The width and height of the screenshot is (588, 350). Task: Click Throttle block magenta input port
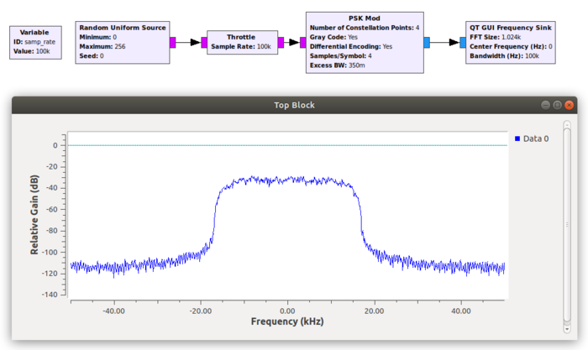204,42
